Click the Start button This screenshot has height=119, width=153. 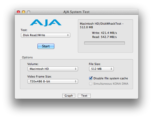(46, 46)
